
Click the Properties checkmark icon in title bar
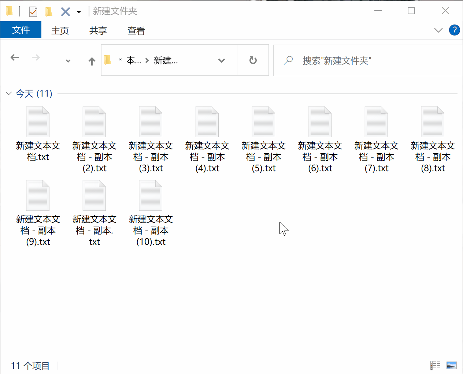33,12
